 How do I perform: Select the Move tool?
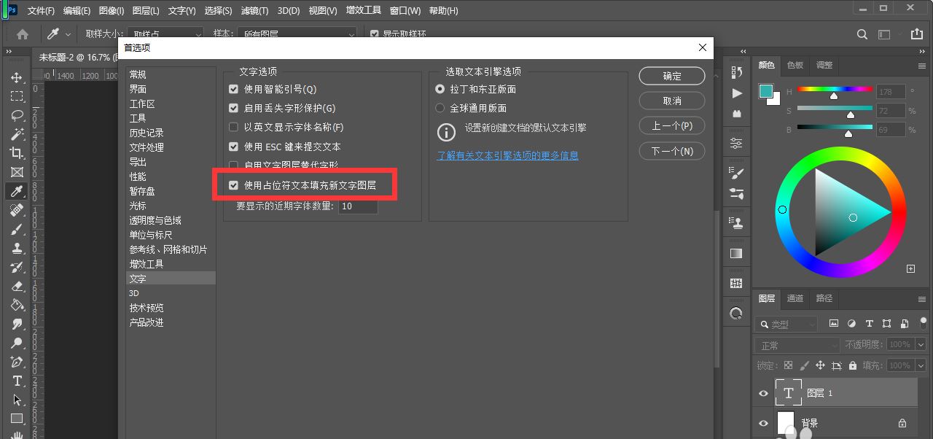pos(17,77)
